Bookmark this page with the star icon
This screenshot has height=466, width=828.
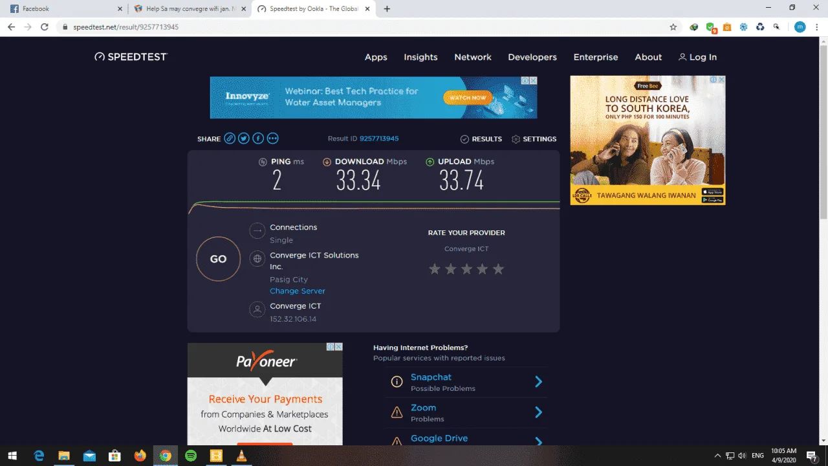(673, 27)
